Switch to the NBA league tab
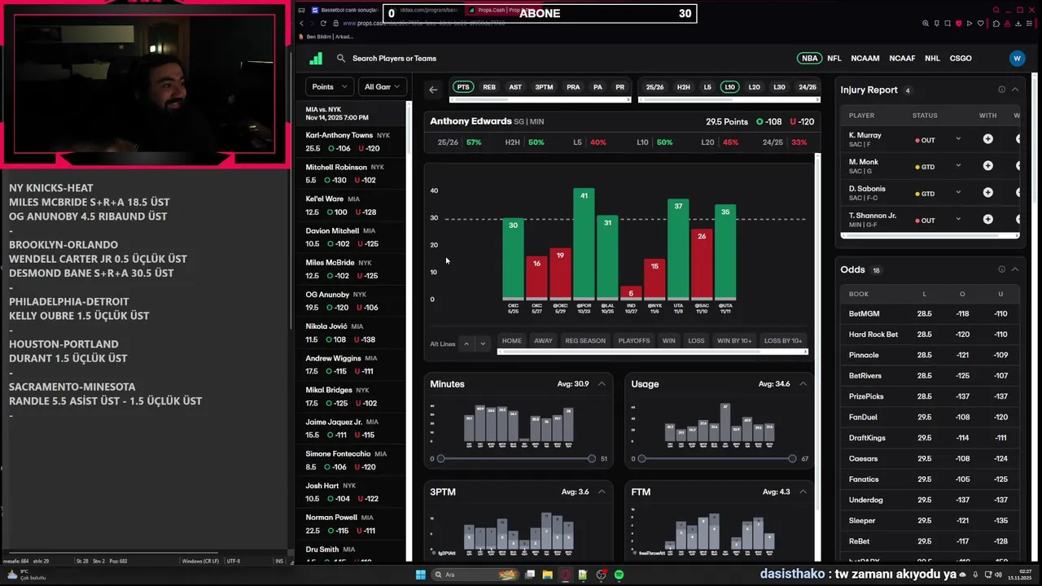 (809, 59)
